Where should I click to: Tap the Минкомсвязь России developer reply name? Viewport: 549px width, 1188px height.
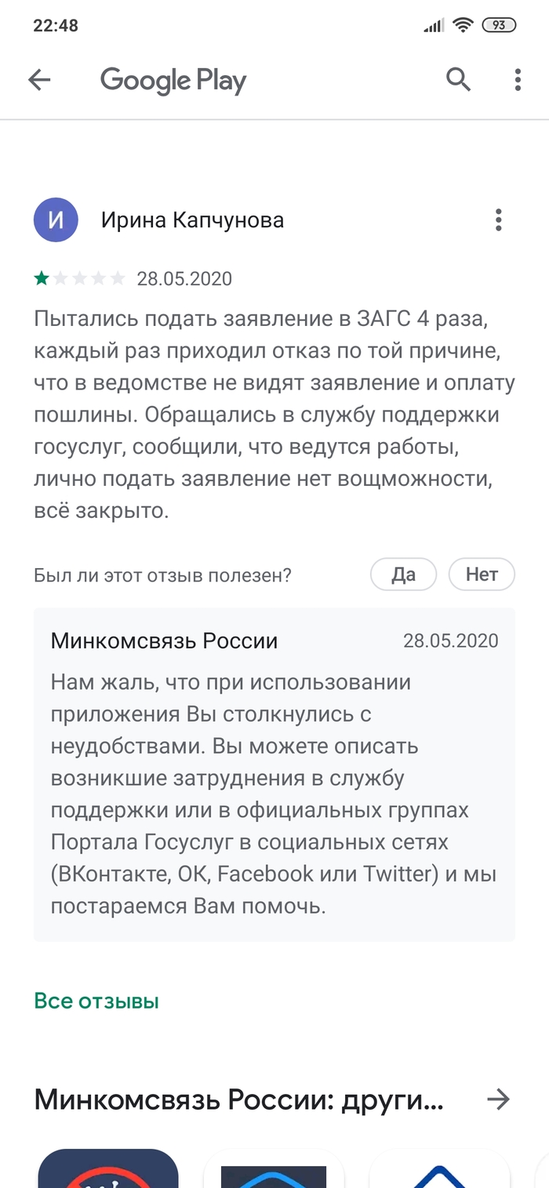[x=164, y=641]
